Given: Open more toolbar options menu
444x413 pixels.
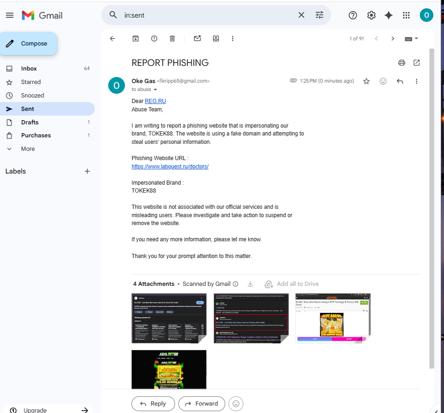Looking at the screenshot, I should click(x=233, y=39).
